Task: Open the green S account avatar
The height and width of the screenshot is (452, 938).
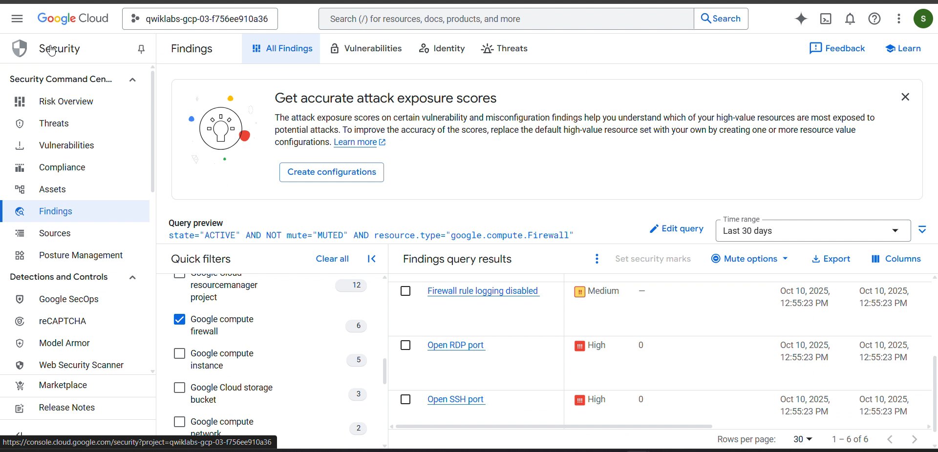Action: pos(923,19)
